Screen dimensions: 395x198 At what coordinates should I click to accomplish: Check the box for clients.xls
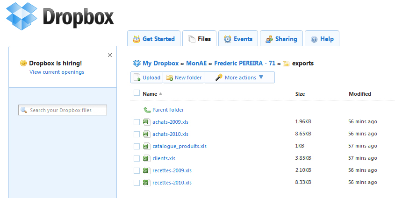coord(136,158)
